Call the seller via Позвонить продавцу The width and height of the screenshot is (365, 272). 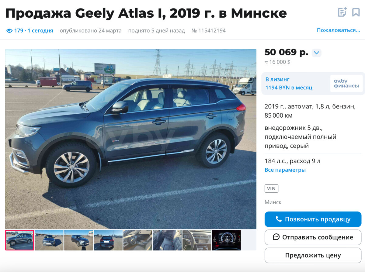pos(313,219)
